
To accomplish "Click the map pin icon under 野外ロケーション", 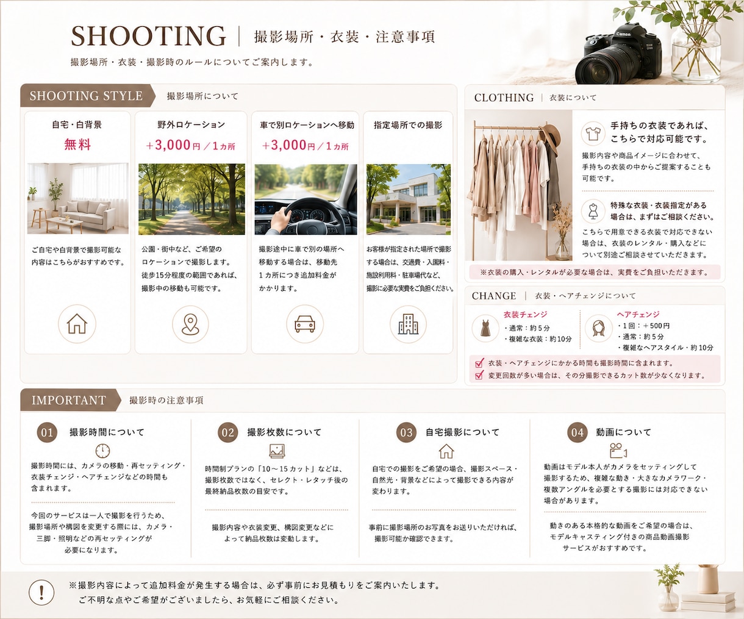I will tap(190, 324).
